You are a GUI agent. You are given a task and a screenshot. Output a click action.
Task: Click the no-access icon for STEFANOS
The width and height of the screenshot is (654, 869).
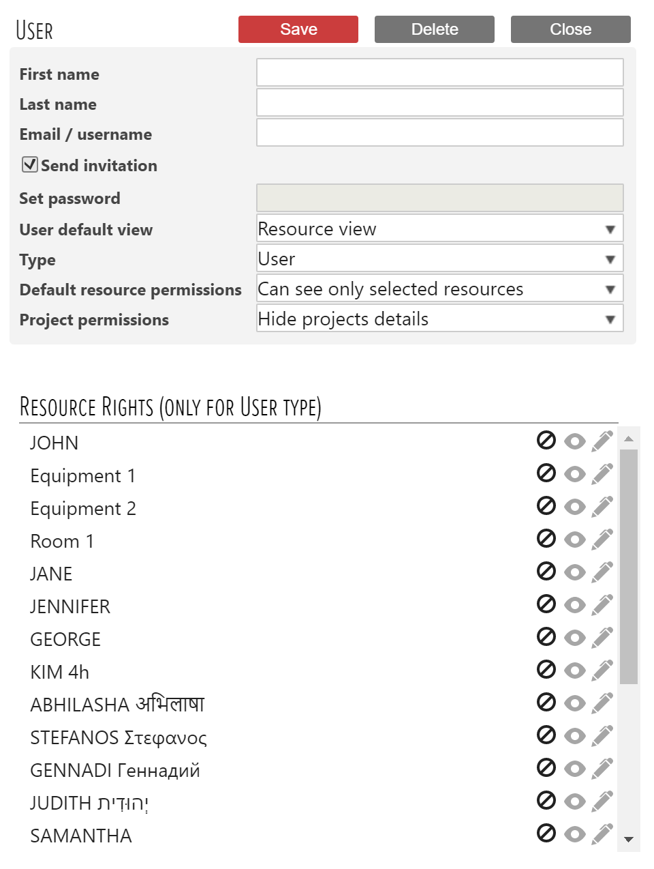(x=546, y=735)
